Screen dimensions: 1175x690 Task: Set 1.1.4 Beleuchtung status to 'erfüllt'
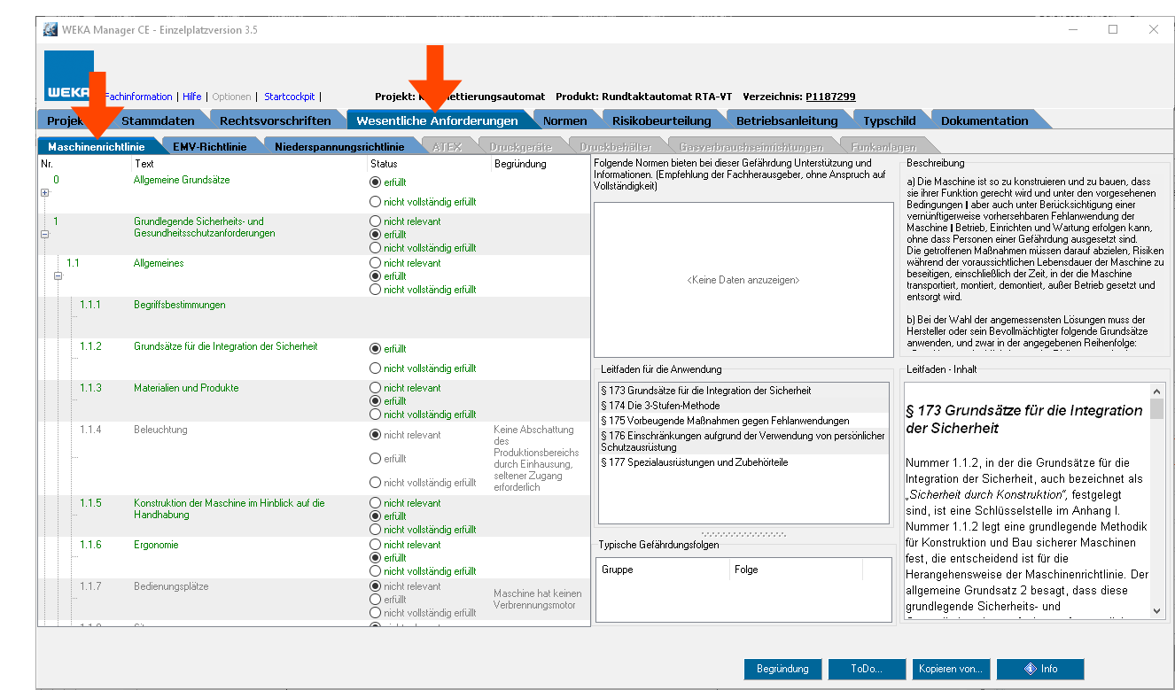(375, 459)
